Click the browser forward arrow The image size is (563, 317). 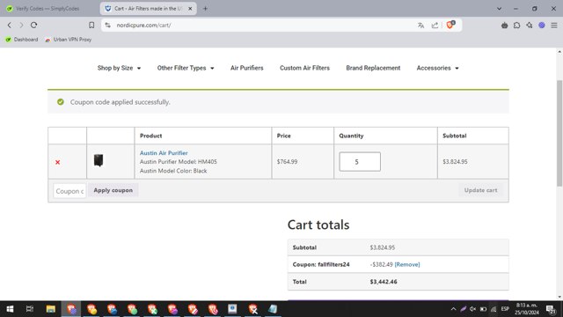pos(21,26)
